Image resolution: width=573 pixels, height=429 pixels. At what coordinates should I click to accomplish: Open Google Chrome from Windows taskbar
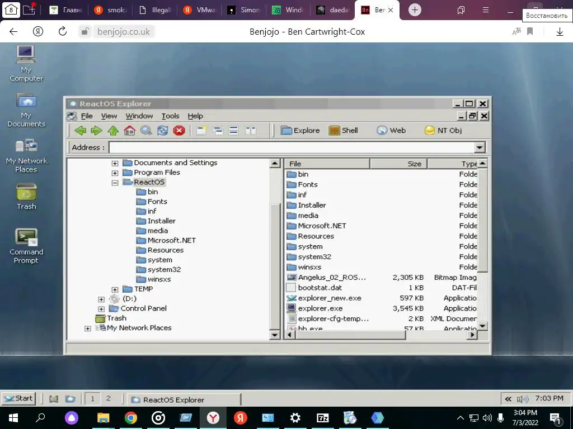click(130, 418)
